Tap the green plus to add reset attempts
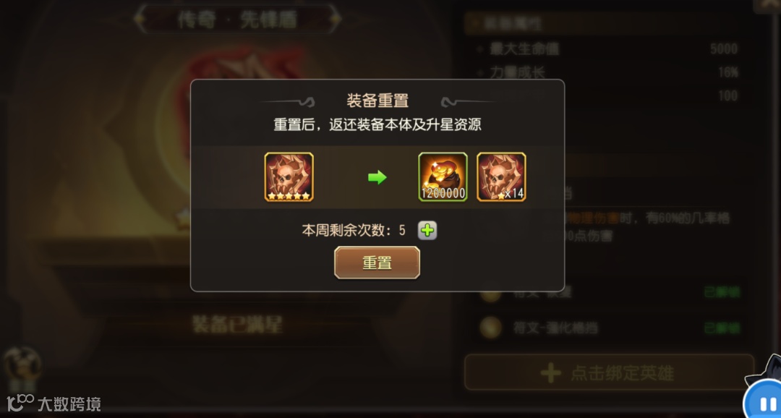 (427, 230)
